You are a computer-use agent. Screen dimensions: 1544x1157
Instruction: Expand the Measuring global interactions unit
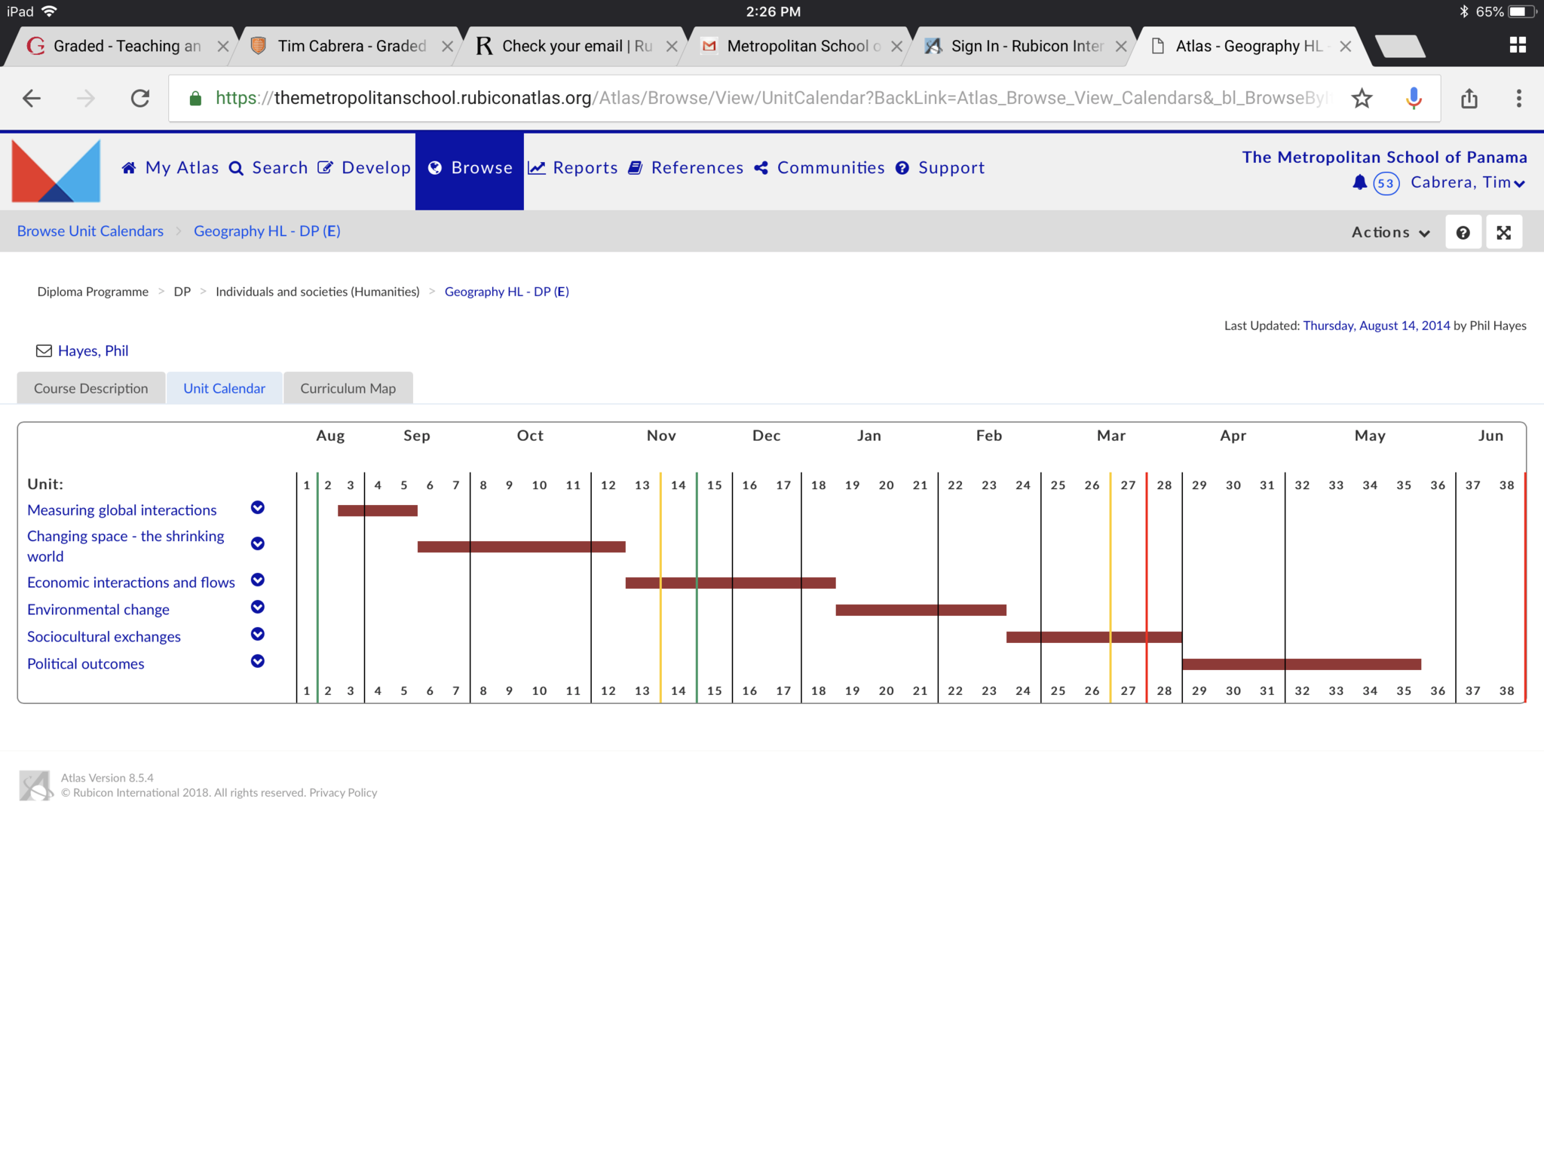point(258,508)
